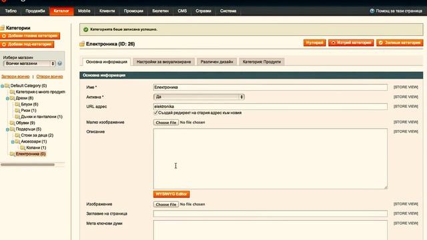Open the Клиенти menu
427x240 pixels.
pos(107,11)
